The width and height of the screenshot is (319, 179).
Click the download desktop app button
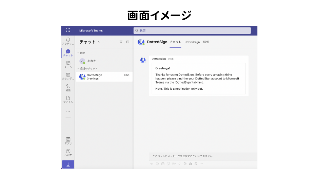coord(68,164)
